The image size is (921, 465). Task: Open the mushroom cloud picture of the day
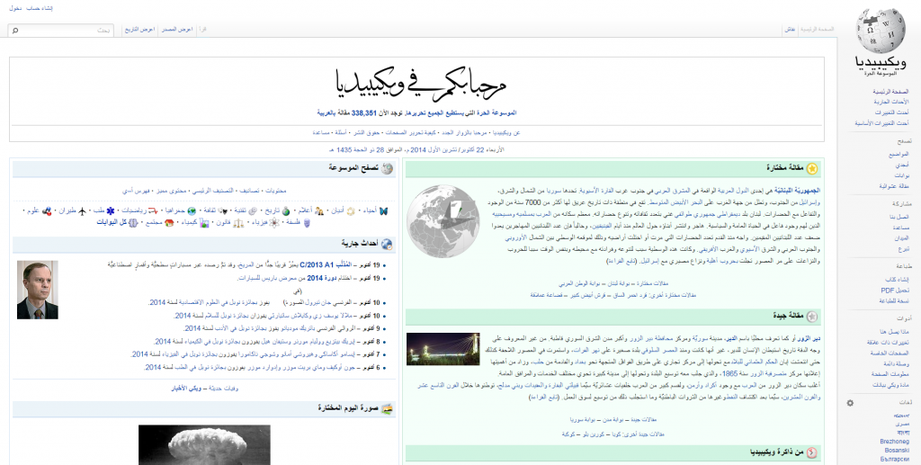(x=204, y=445)
